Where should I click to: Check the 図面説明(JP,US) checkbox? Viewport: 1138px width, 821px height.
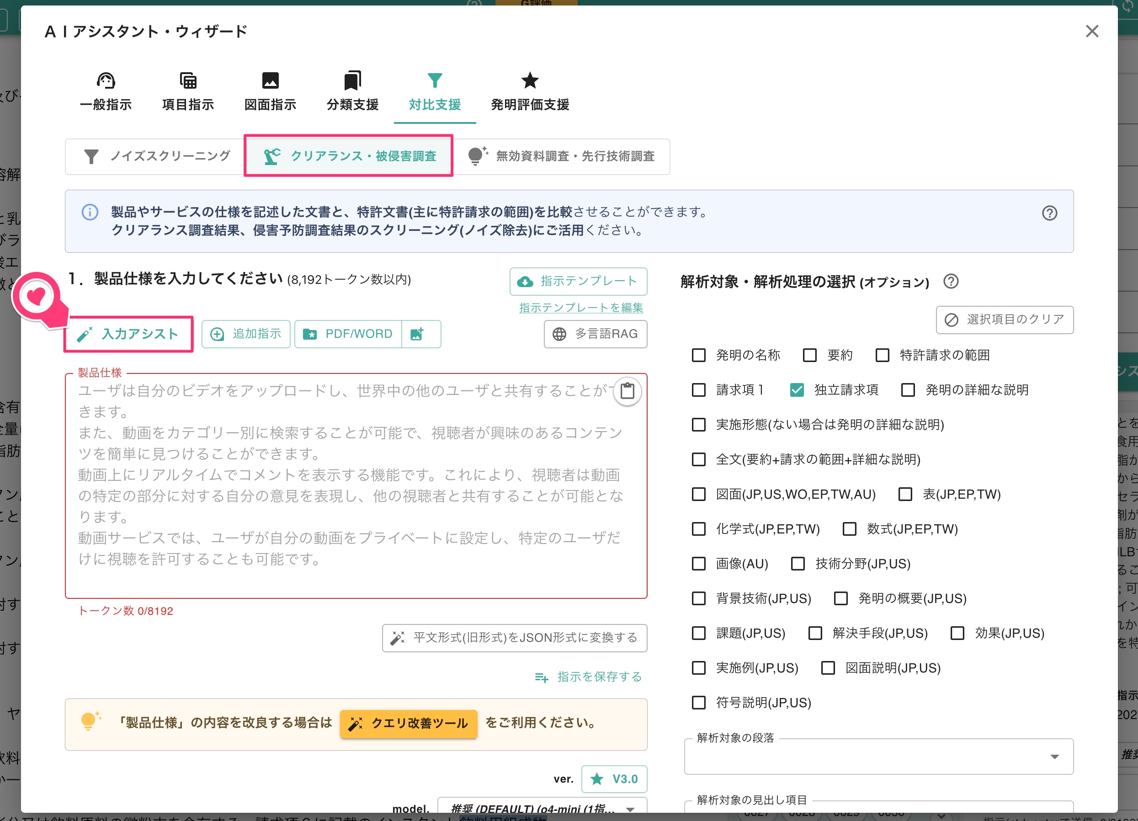[828, 668]
